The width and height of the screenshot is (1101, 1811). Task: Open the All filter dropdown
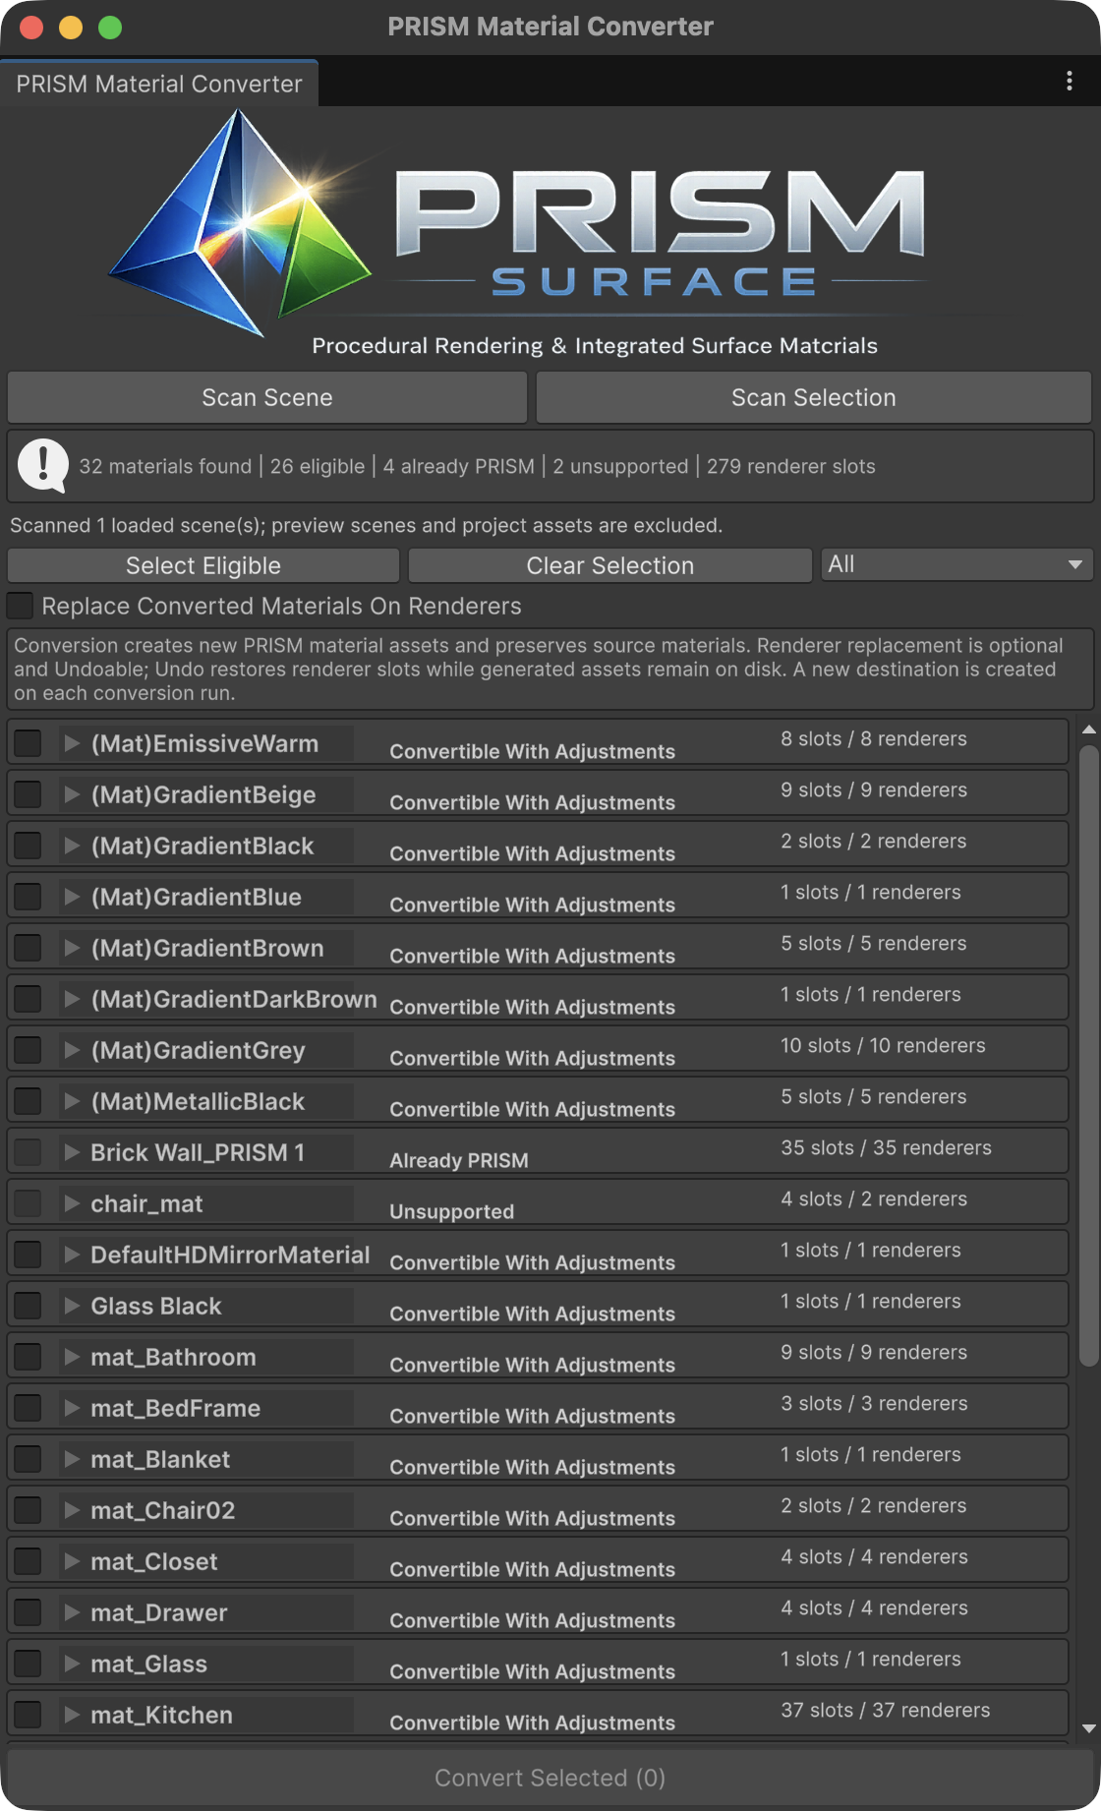[956, 564]
